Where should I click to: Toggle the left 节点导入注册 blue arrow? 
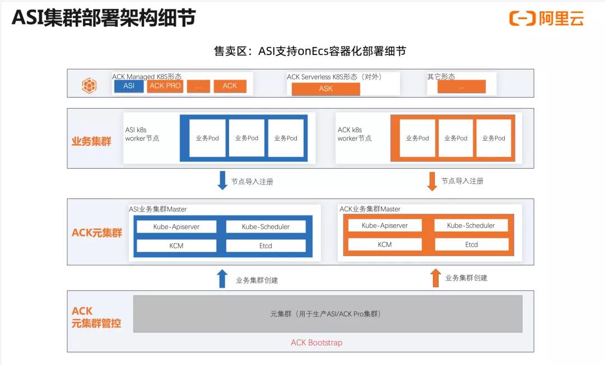(x=222, y=181)
